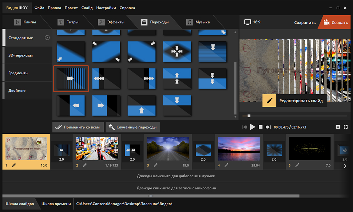Screen dimensions: 353x212
Task: Open the transition between slides 1 and 2
Action: [62, 150]
